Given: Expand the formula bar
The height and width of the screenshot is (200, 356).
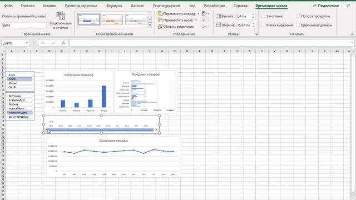Looking at the screenshot, I should point(352,43).
